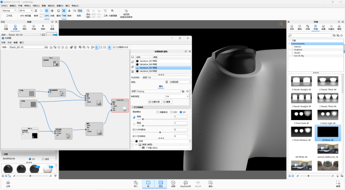
Task: Choose the 场景单位 radio option
Action: (x=157, y=112)
